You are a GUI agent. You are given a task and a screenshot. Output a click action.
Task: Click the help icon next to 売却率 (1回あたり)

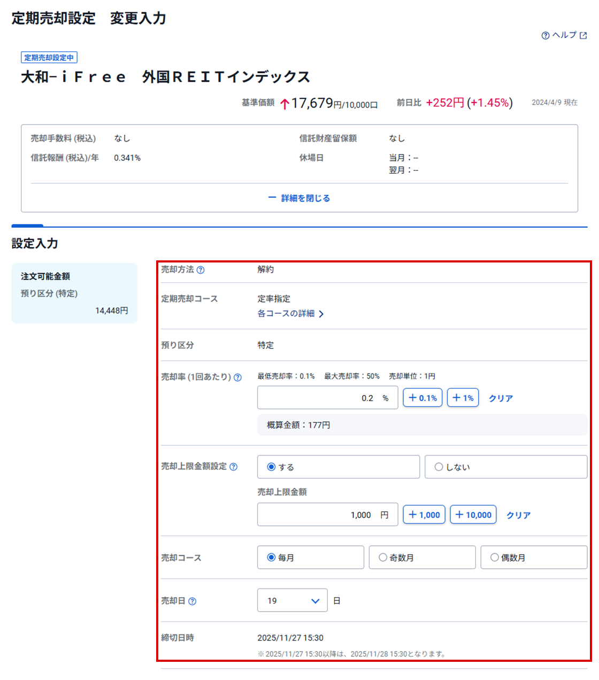point(237,377)
